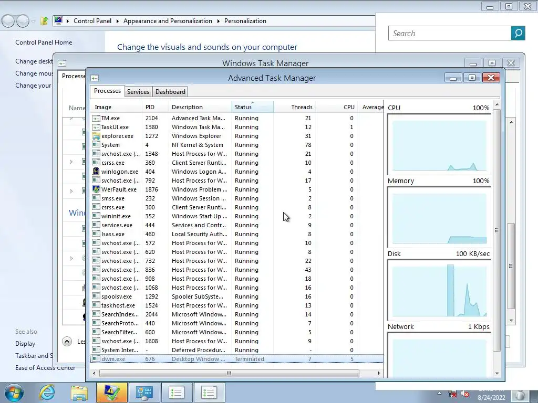Open the Control Panel Home link

click(x=44, y=43)
